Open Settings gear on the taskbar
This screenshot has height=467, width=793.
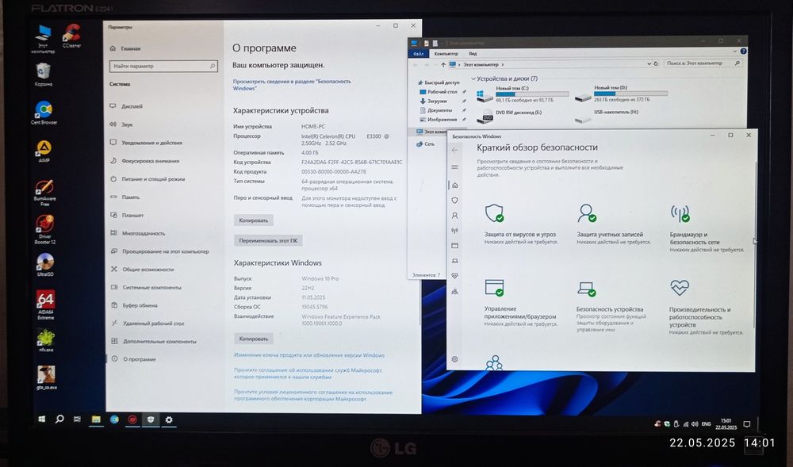[x=169, y=419]
